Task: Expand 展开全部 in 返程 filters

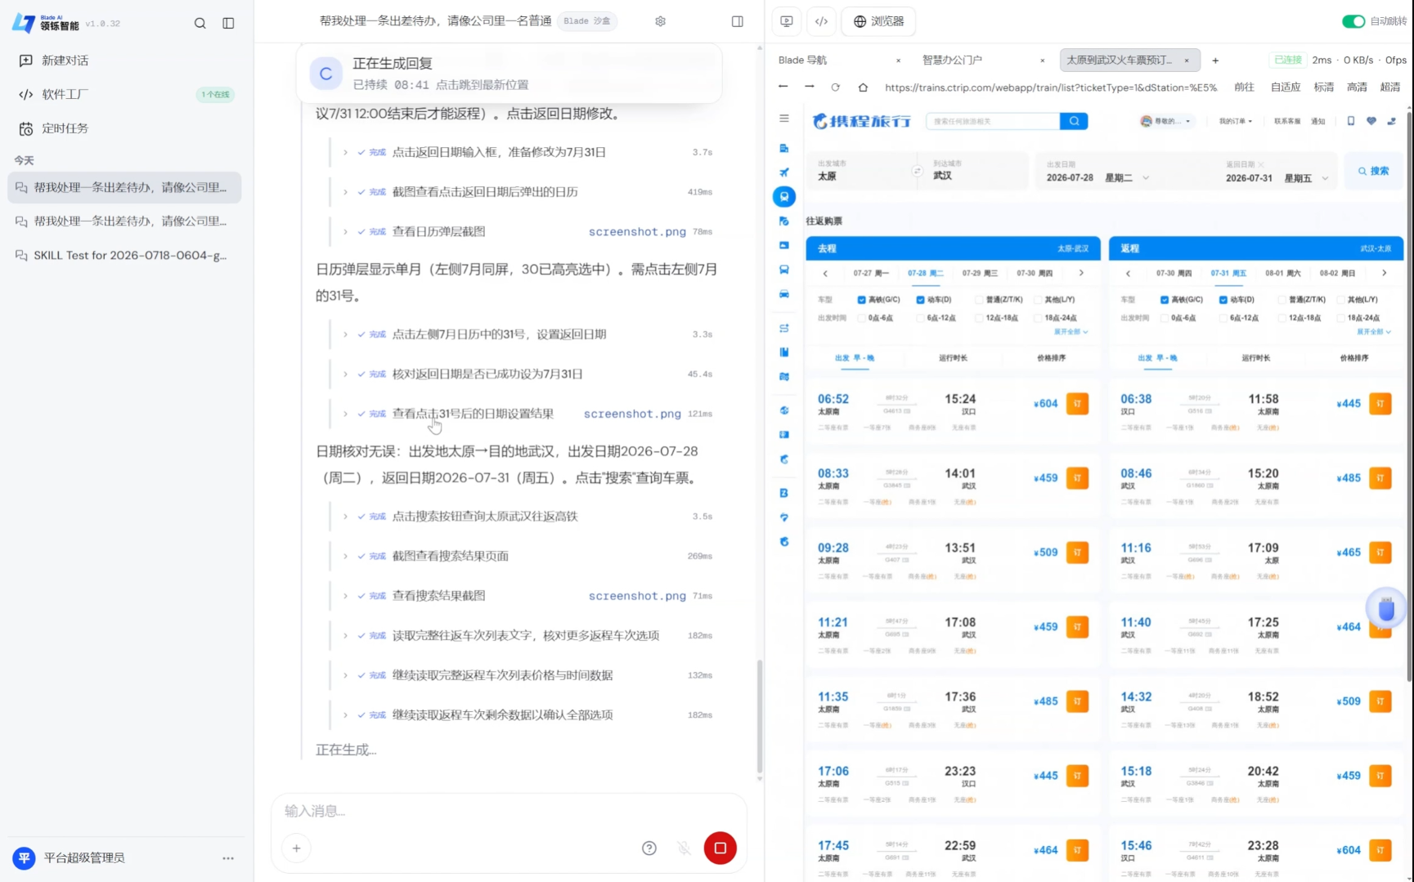Action: [1374, 332]
